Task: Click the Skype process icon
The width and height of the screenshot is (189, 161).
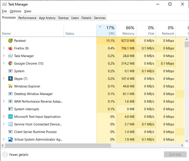Action: pos(10,79)
